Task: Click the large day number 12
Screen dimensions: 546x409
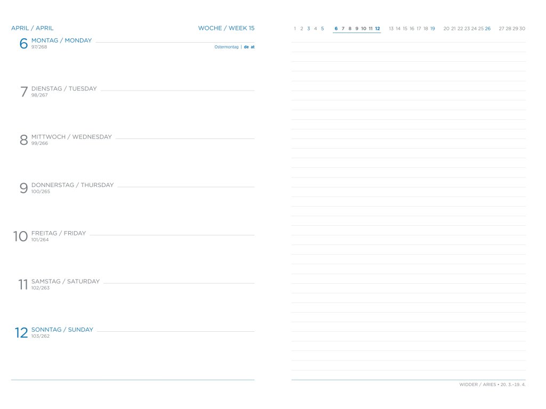Action: coord(21,333)
